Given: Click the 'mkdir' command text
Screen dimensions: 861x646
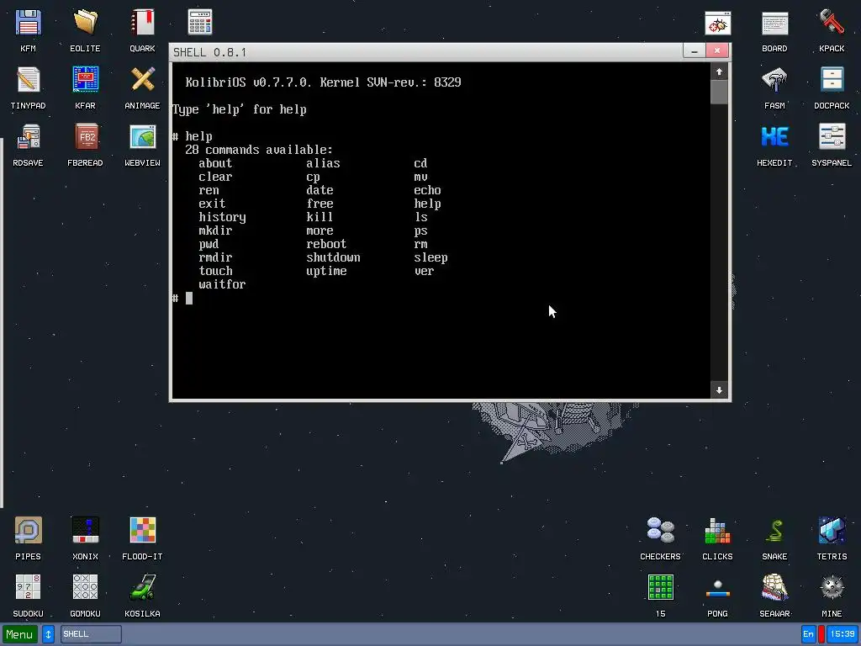Looking at the screenshot, I should [x=215, y=230].
